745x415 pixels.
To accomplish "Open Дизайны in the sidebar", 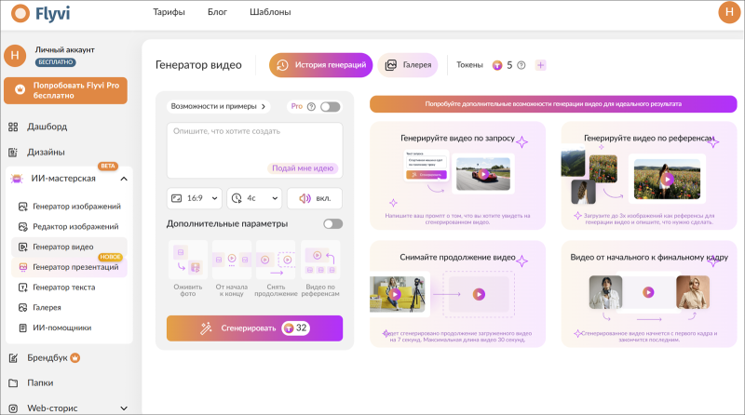I will click(x=46, y=153).
